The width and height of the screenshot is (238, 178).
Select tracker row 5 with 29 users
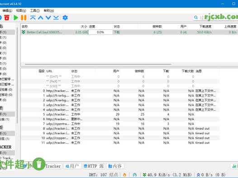pos(120,114)
